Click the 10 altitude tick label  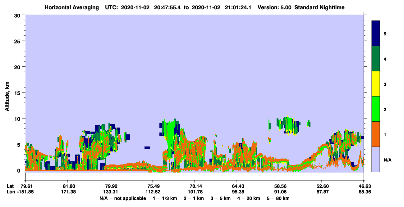[18, 119]
